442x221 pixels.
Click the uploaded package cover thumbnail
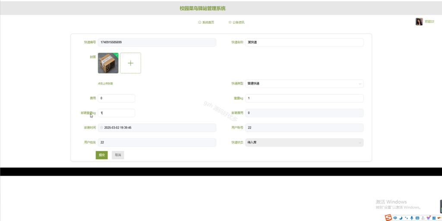[108, 63]
